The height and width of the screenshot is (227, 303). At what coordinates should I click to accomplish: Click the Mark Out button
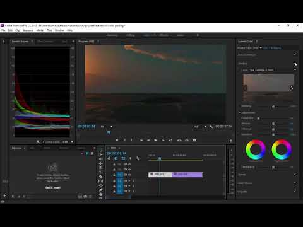point(132,140)
